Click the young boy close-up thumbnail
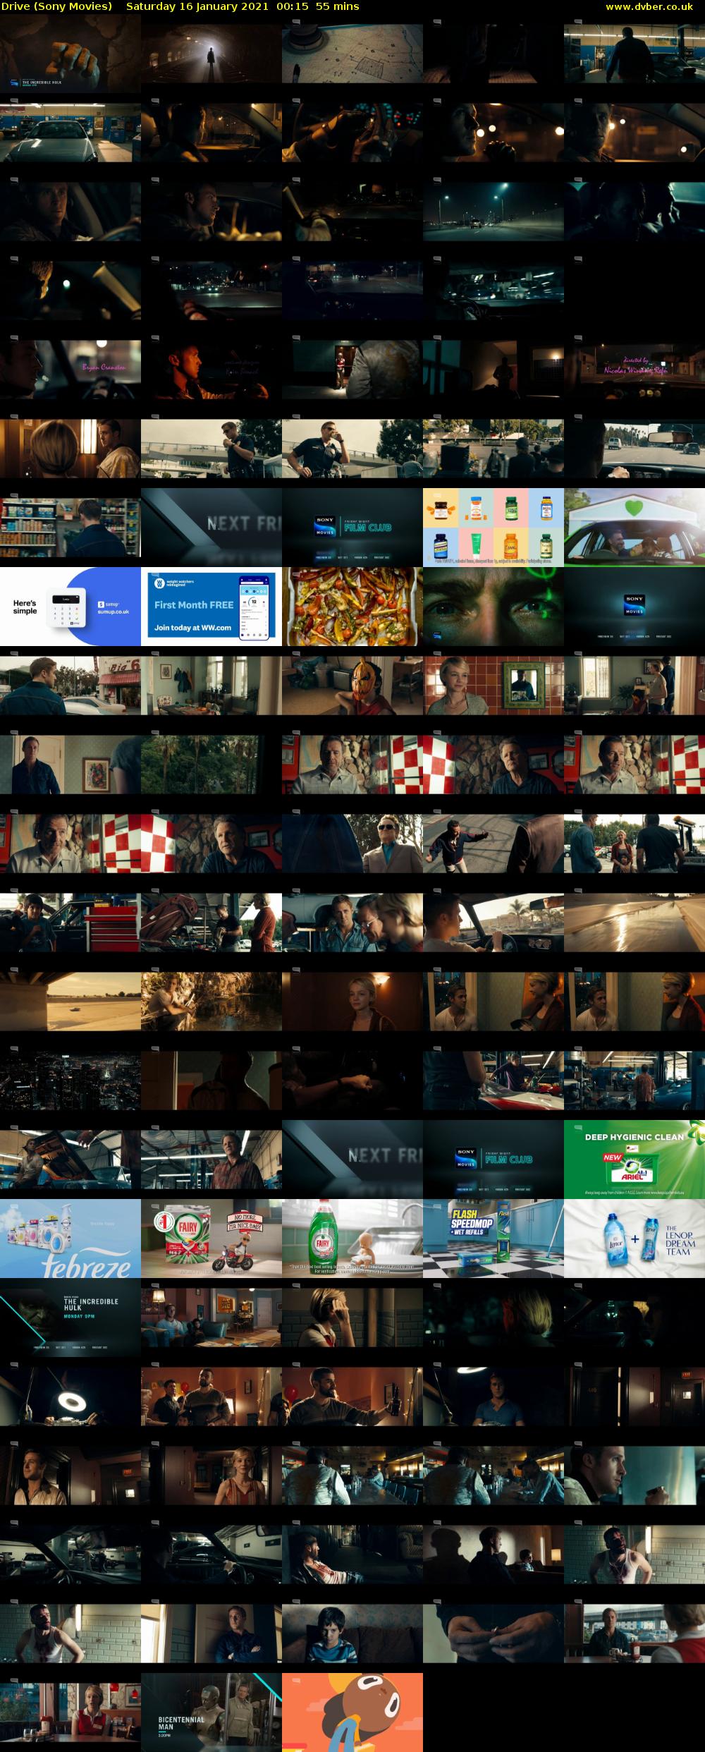This screenshot has height=1752, width=705. pyautogui.click(x=352, y=1634)
